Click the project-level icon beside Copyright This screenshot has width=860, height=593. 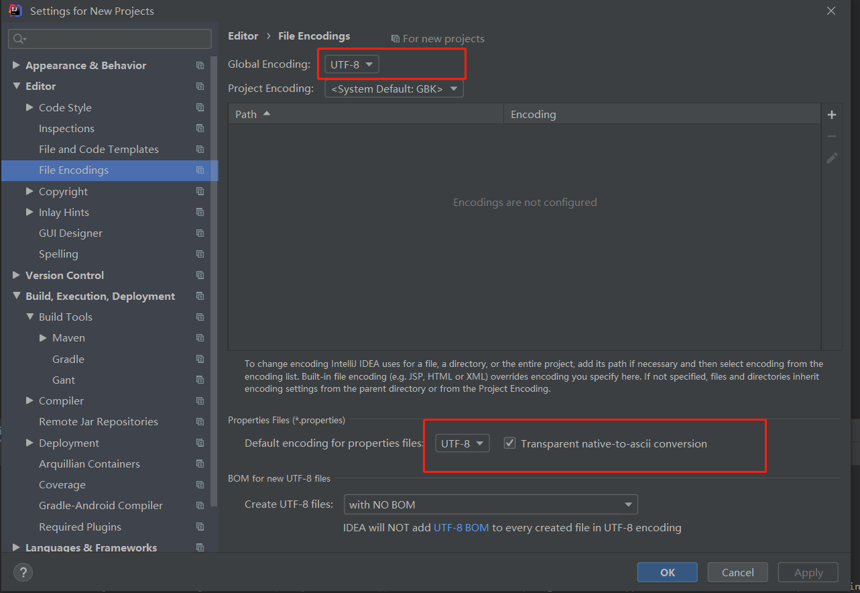click(200, 191)
